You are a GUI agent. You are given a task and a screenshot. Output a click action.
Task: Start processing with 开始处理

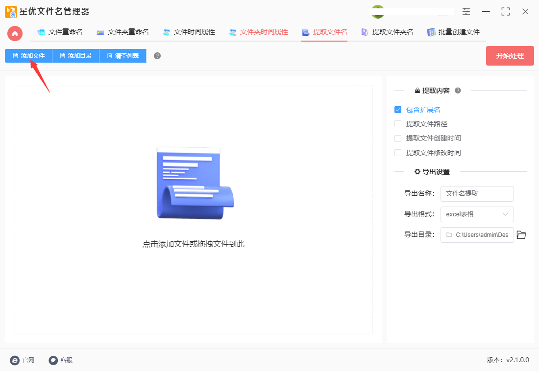tap(510, 56)
